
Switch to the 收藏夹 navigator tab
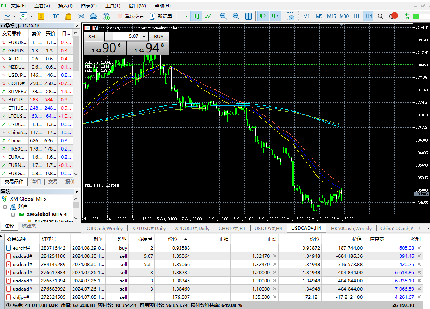coord(29,226)
